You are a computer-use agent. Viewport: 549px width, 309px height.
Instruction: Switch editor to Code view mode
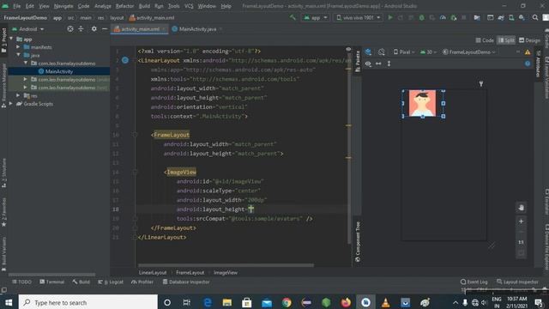485,40
